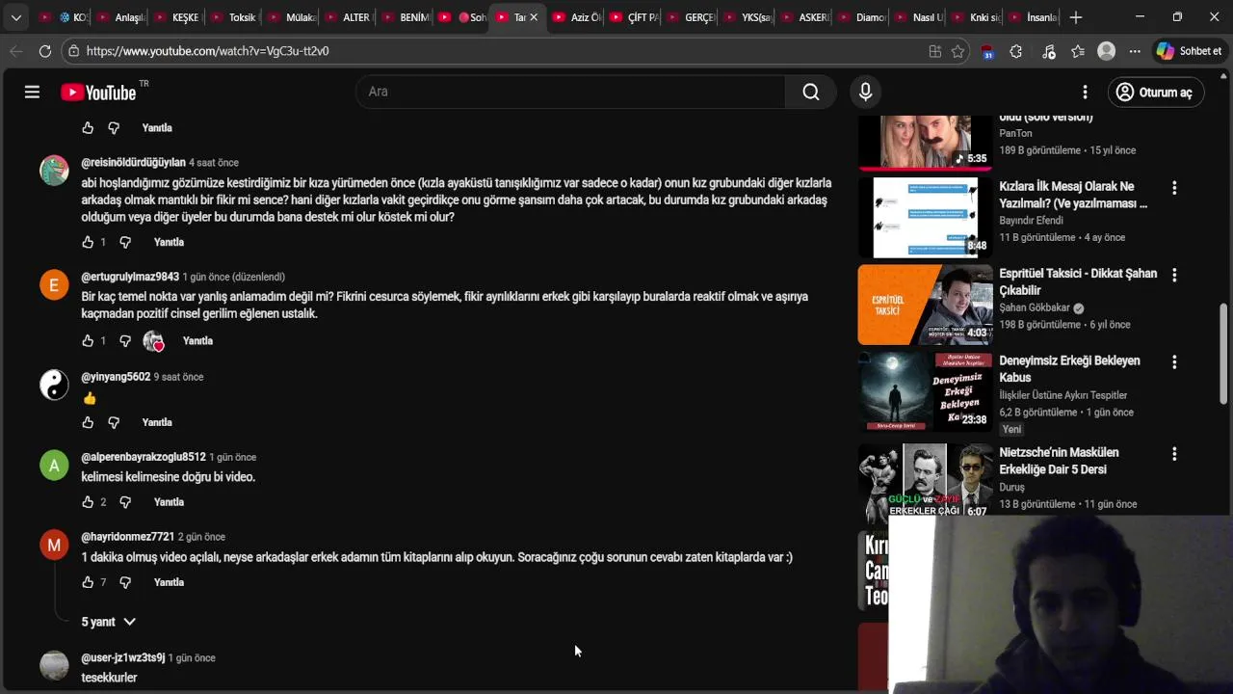The height and width of the screenshot is (694, 1233).
Task: Expand the 5 yanıt replies
Action: tap(109, 622)
